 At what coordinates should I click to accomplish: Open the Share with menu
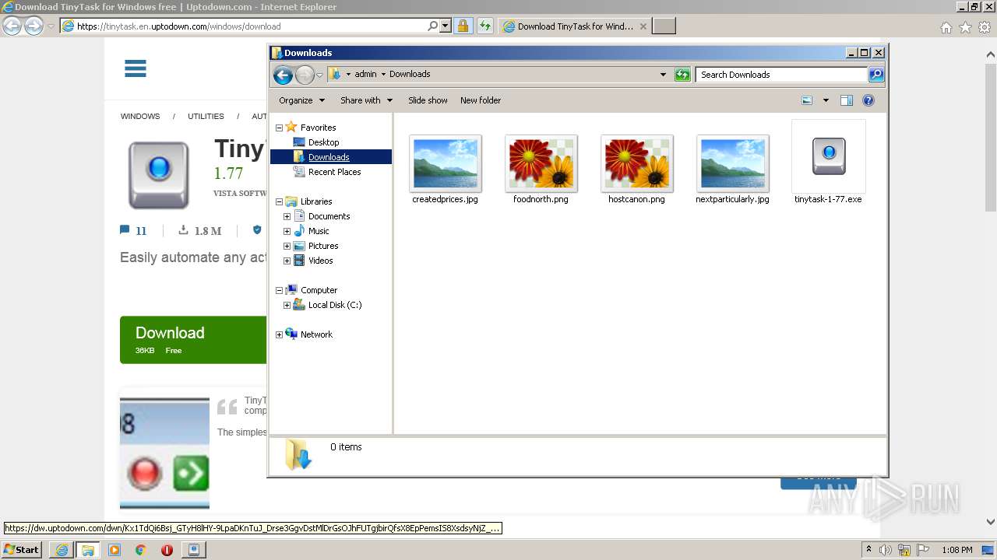[366, 100]
